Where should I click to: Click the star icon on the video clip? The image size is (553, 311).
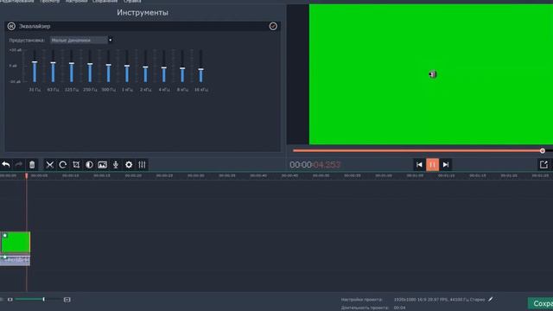pyautogui.click(x=5, y=236)
